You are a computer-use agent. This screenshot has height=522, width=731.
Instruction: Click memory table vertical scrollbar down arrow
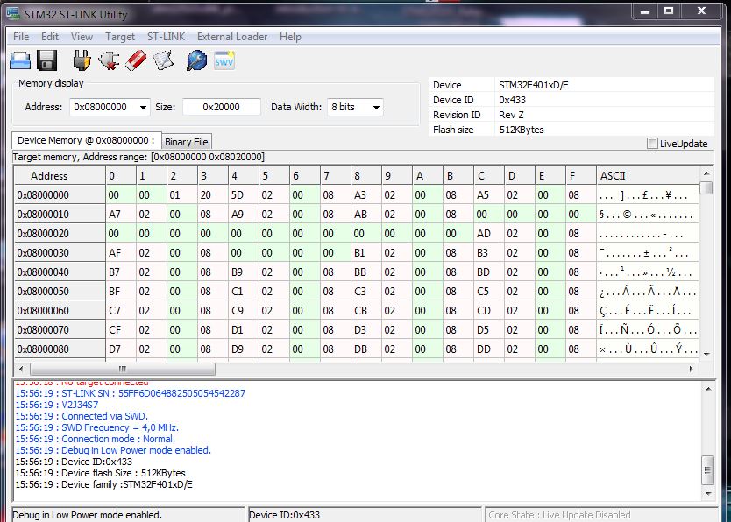pyautogui.click(x=706, y=355)
